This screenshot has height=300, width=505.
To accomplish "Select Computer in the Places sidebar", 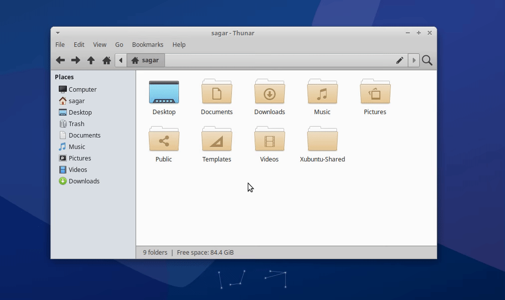I will coord(82,89).
